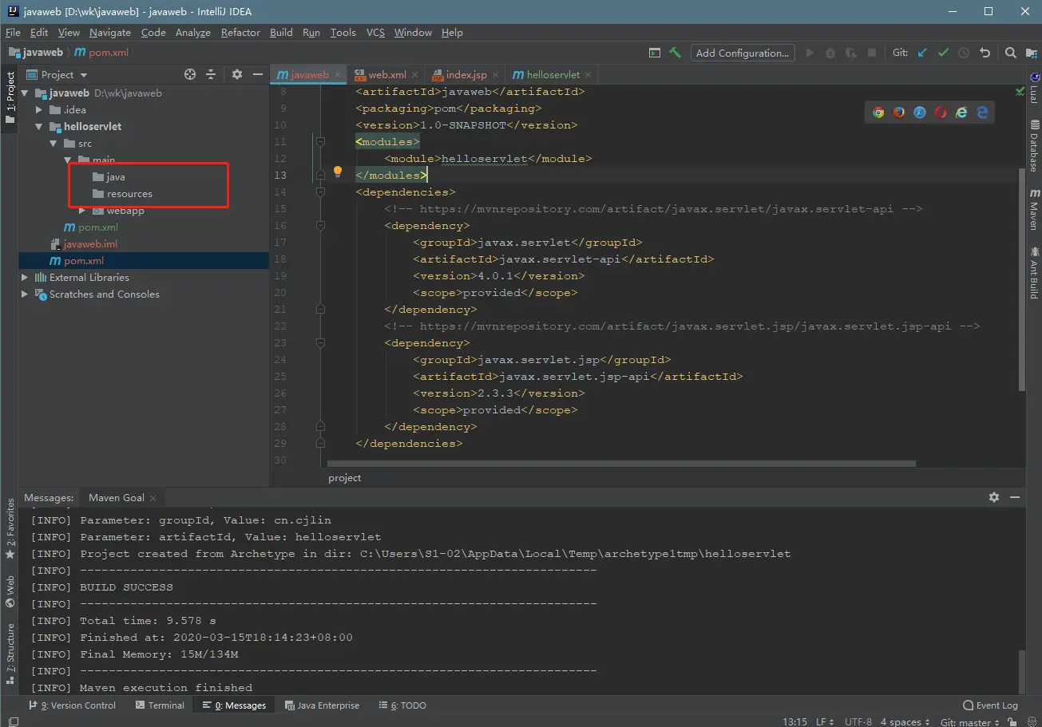Click the Git Update Project arrow icon
This screenshot has height=727, width=1042.
(x=922, y=53)
